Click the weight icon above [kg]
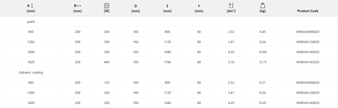 click(x=263, y=6)
